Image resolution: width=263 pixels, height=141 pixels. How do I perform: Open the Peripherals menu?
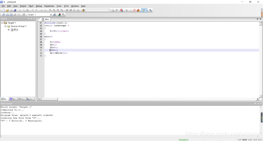(x=49, y=6)
